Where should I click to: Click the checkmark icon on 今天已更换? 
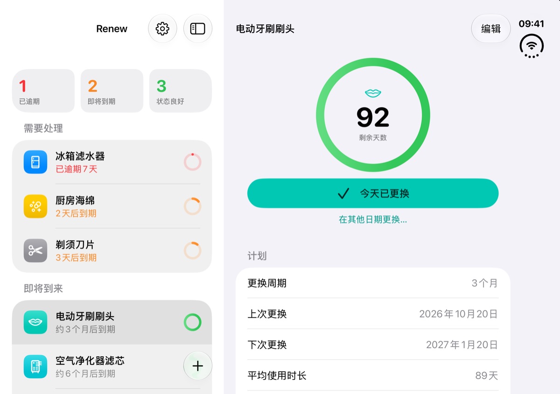(343, 193)
